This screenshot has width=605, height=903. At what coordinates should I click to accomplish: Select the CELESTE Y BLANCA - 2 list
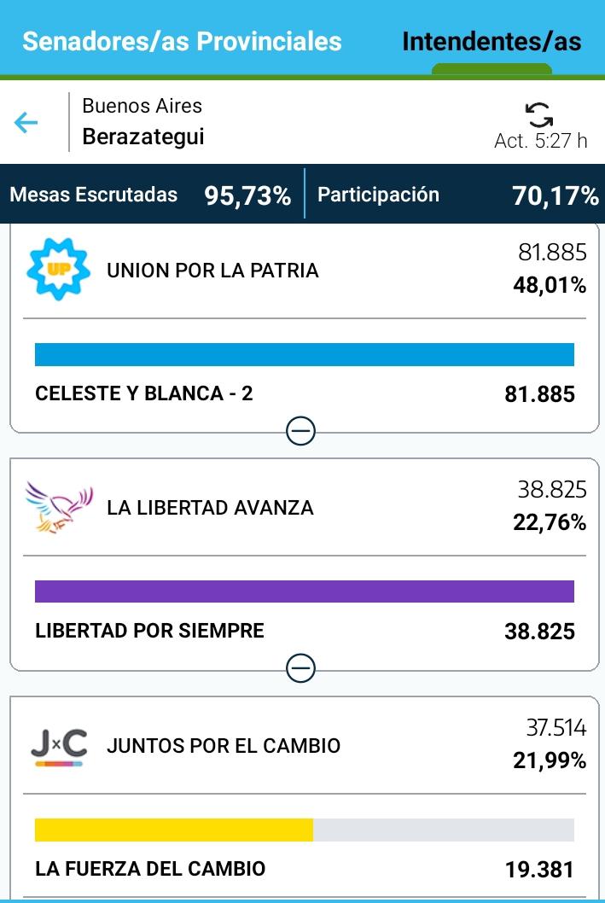click(x=144, y=393)
